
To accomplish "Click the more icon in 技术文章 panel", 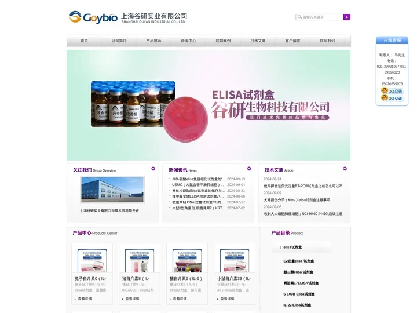I will pos(345,169).
